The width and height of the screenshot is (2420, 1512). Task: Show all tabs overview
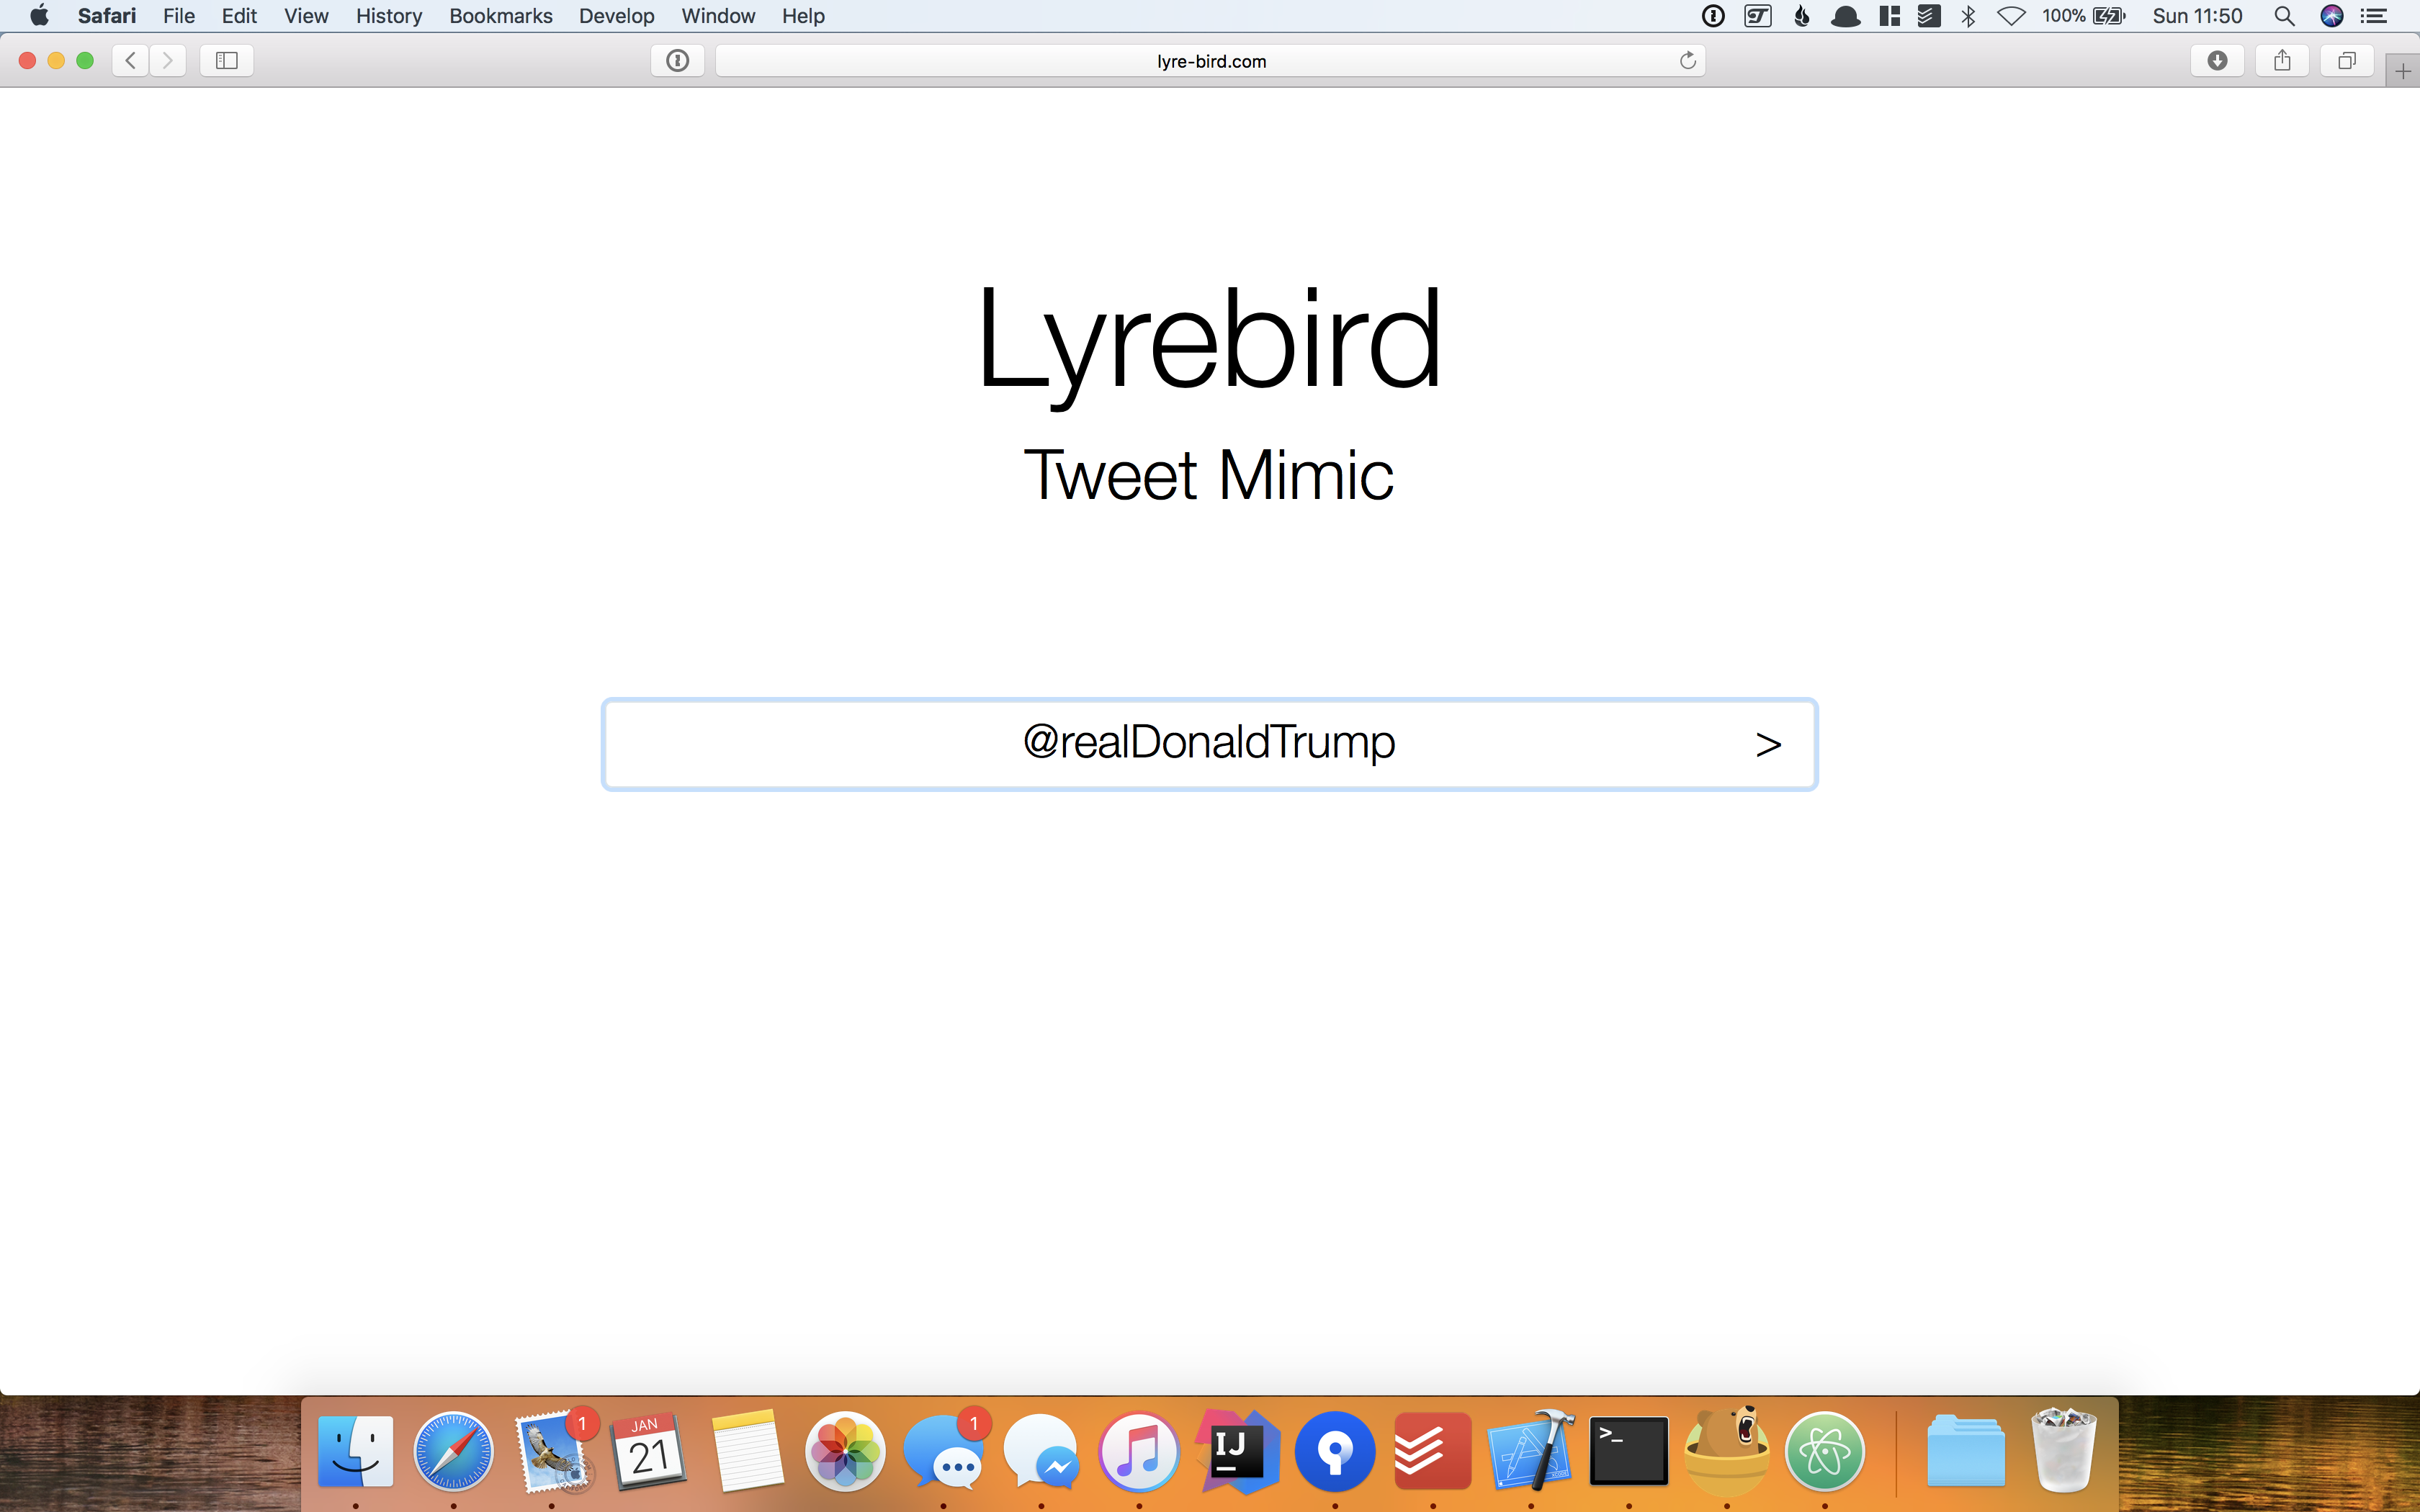point(2347,61)
